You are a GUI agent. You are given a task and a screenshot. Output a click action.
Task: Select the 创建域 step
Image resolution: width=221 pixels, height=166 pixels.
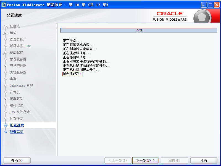coord(15,26)
